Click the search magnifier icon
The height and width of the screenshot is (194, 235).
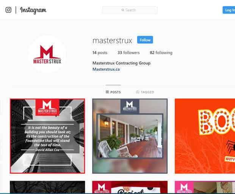[123, 10]
